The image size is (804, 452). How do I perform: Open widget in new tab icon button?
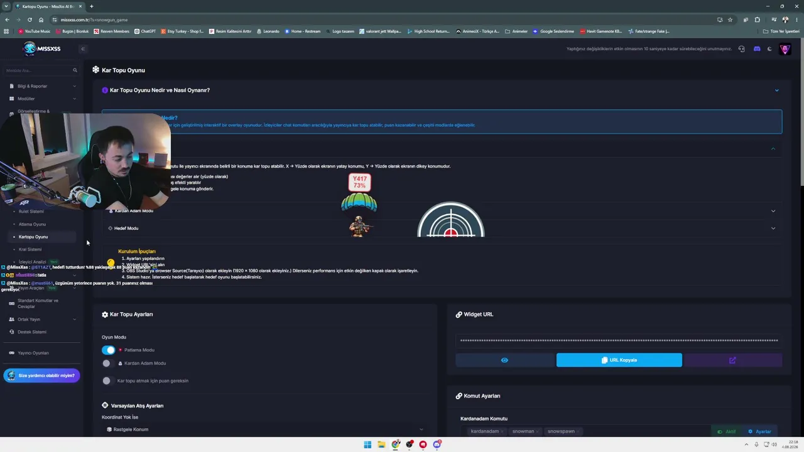(732, 360)
